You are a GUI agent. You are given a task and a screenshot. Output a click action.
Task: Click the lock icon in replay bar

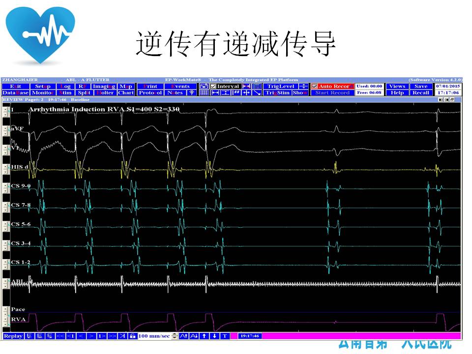click(x=132, y=336)
